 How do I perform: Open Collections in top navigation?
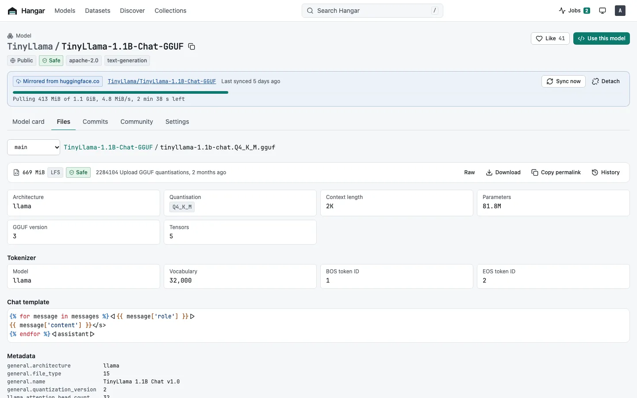[170, 11]
